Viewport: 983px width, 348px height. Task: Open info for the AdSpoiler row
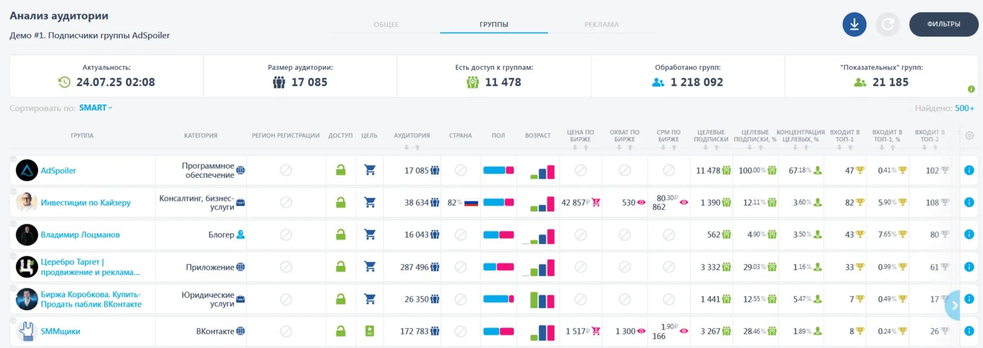pyautogui.click(x=969, y=170)
